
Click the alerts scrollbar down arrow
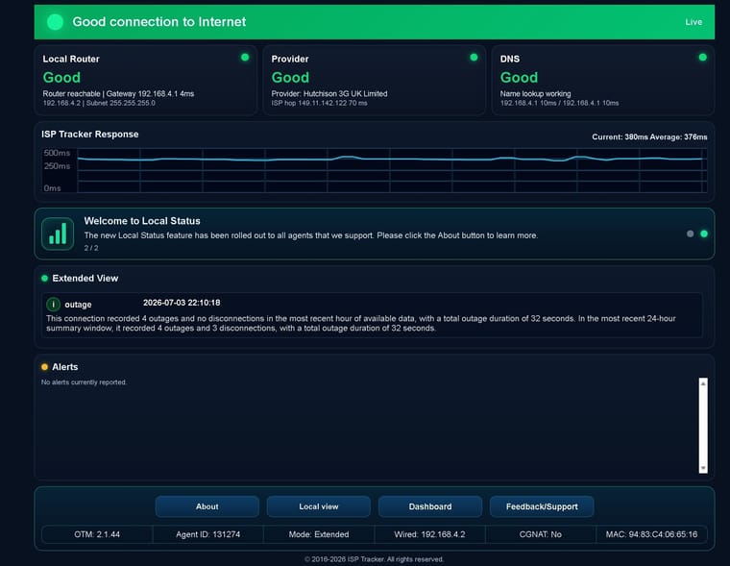pos(703,468)
